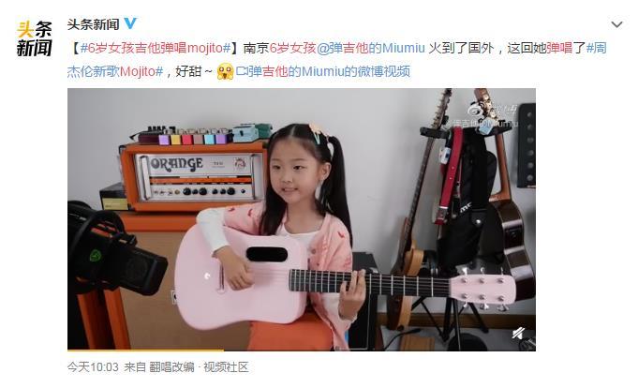Expand the post options chevron
Viewport: 638px width, 388px height.
point(616,24)
